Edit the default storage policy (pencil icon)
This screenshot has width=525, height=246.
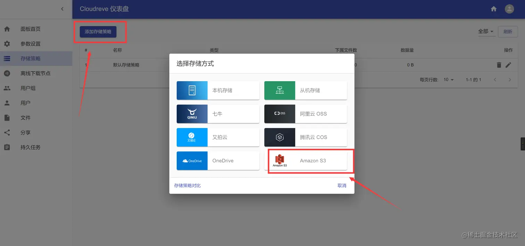coord(508,65)
